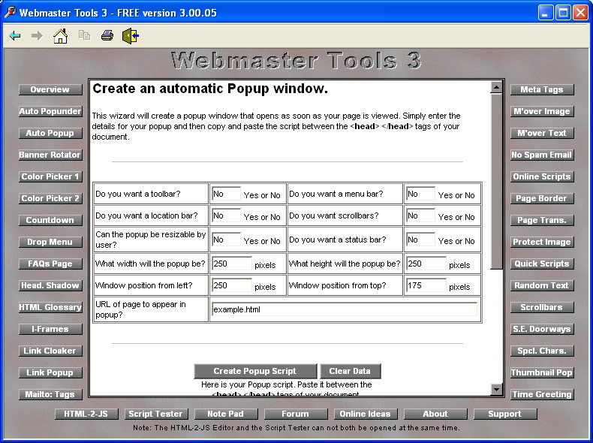
Task: Open the No Spam Email tool
Action: (542, 155)
